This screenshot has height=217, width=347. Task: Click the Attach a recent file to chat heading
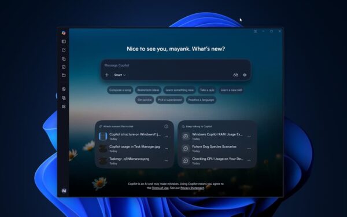coord(118,126)
